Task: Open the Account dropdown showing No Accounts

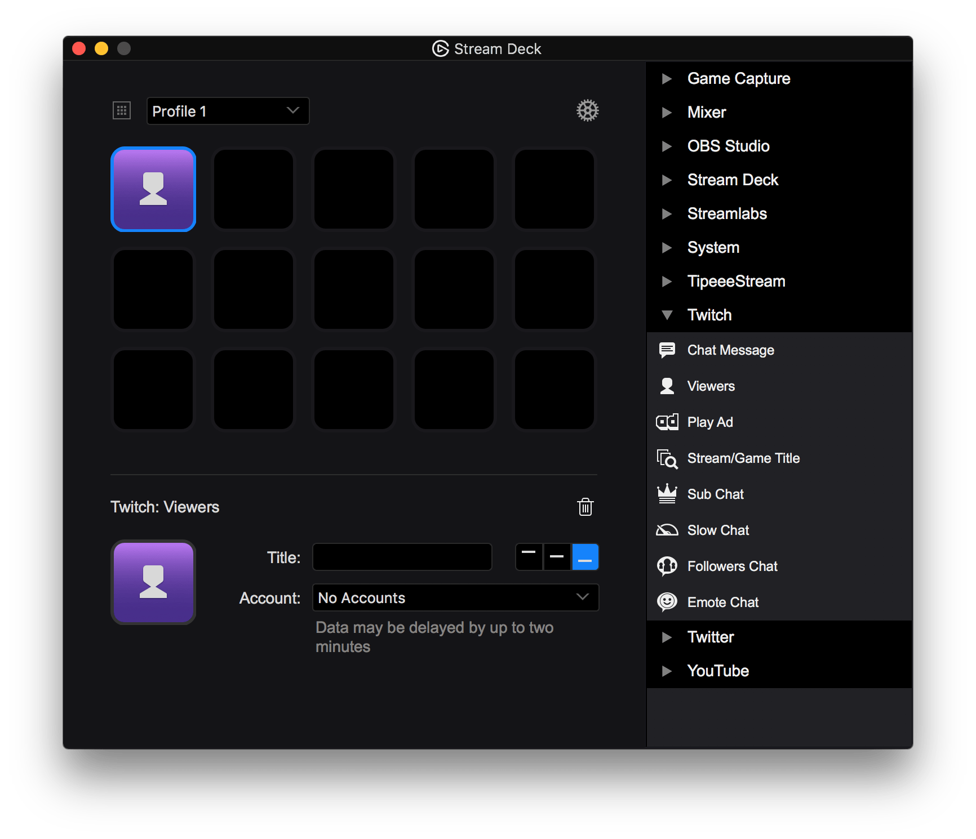Action: (455, 597)
